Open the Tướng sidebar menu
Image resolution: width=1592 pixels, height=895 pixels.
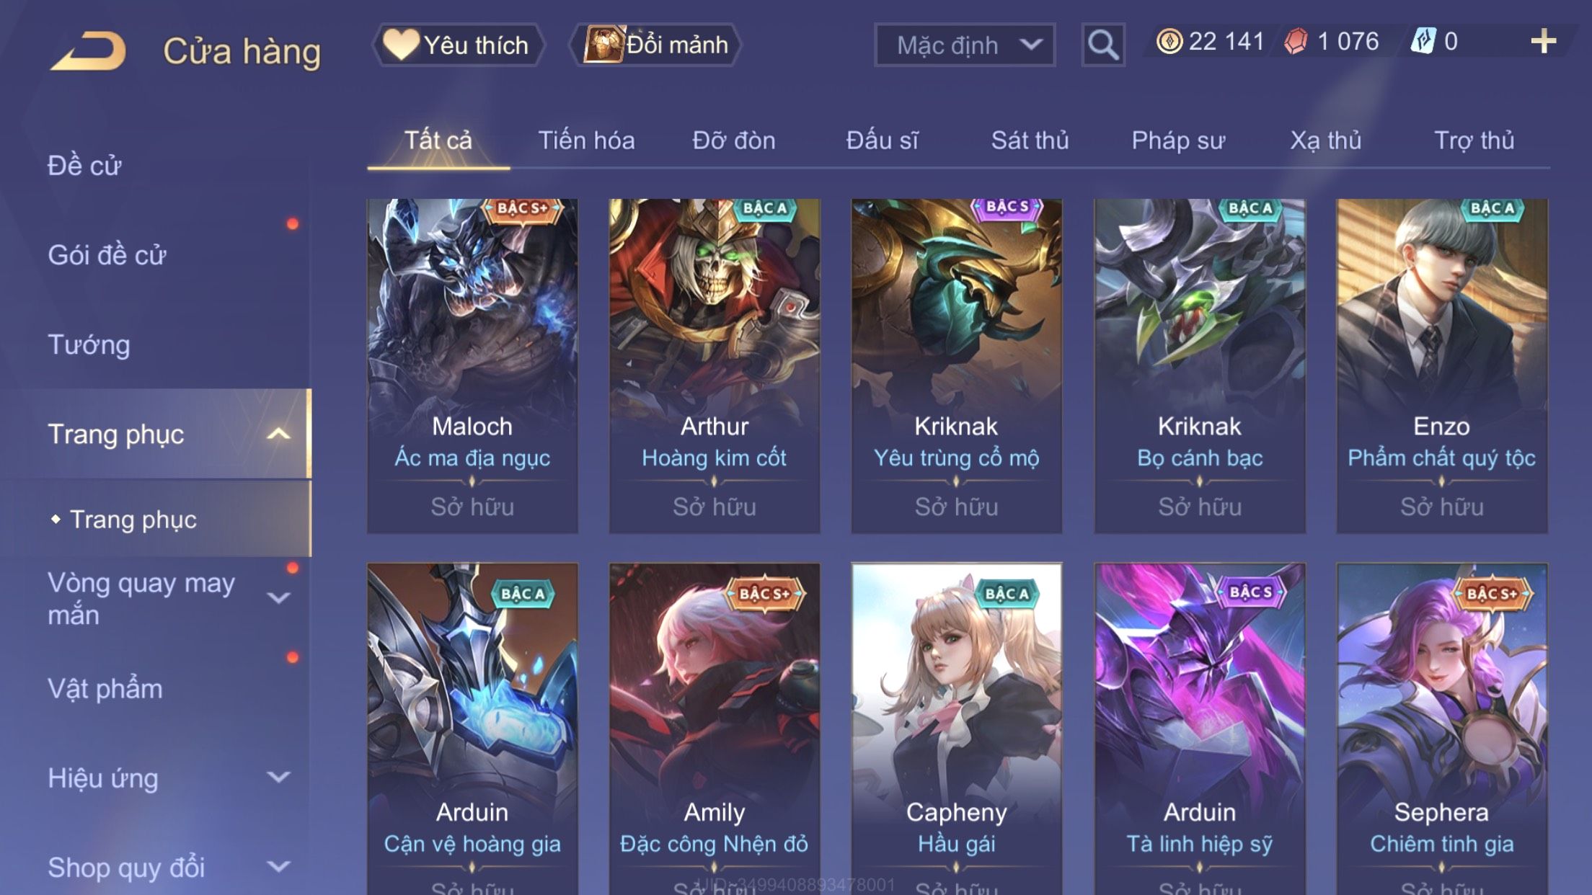[x=89, y=344]
